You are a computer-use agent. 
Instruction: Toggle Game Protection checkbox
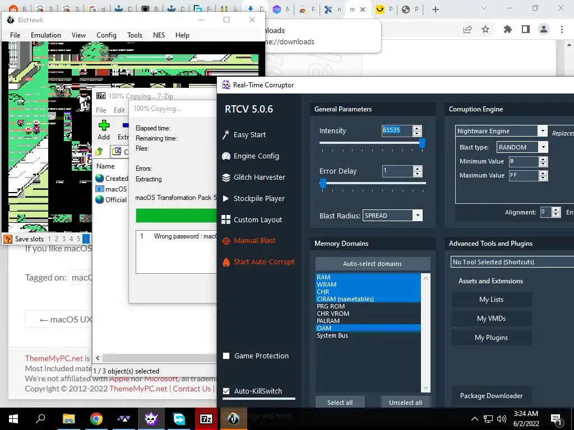pos(226,356)
